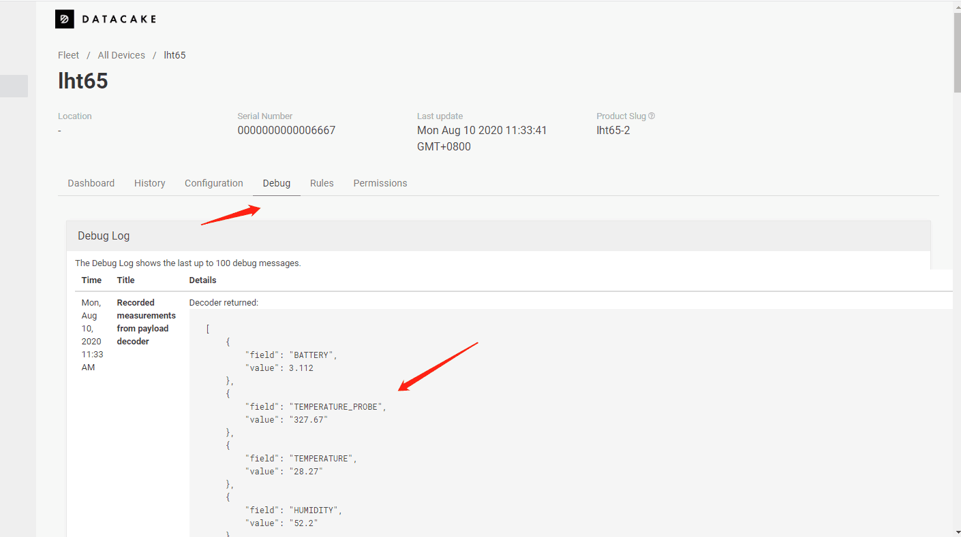The height and width of the screenshot is (537, 961).
Task: Click the highlighted item in left sidebar
Action: (x=14, y=86)
